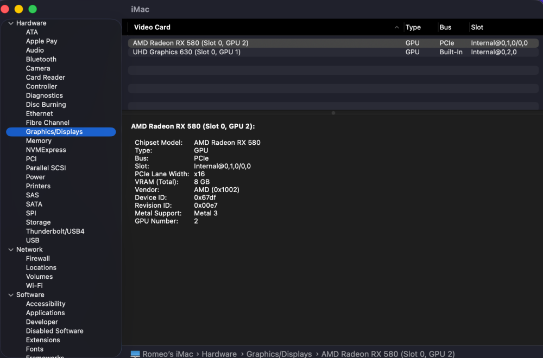Open the Controller section
543x358 pixels.
(42, 86)
